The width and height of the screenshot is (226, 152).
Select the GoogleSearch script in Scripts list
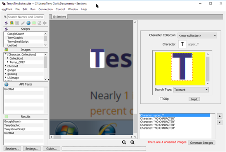pyautogui.click(x=16, y=34)
